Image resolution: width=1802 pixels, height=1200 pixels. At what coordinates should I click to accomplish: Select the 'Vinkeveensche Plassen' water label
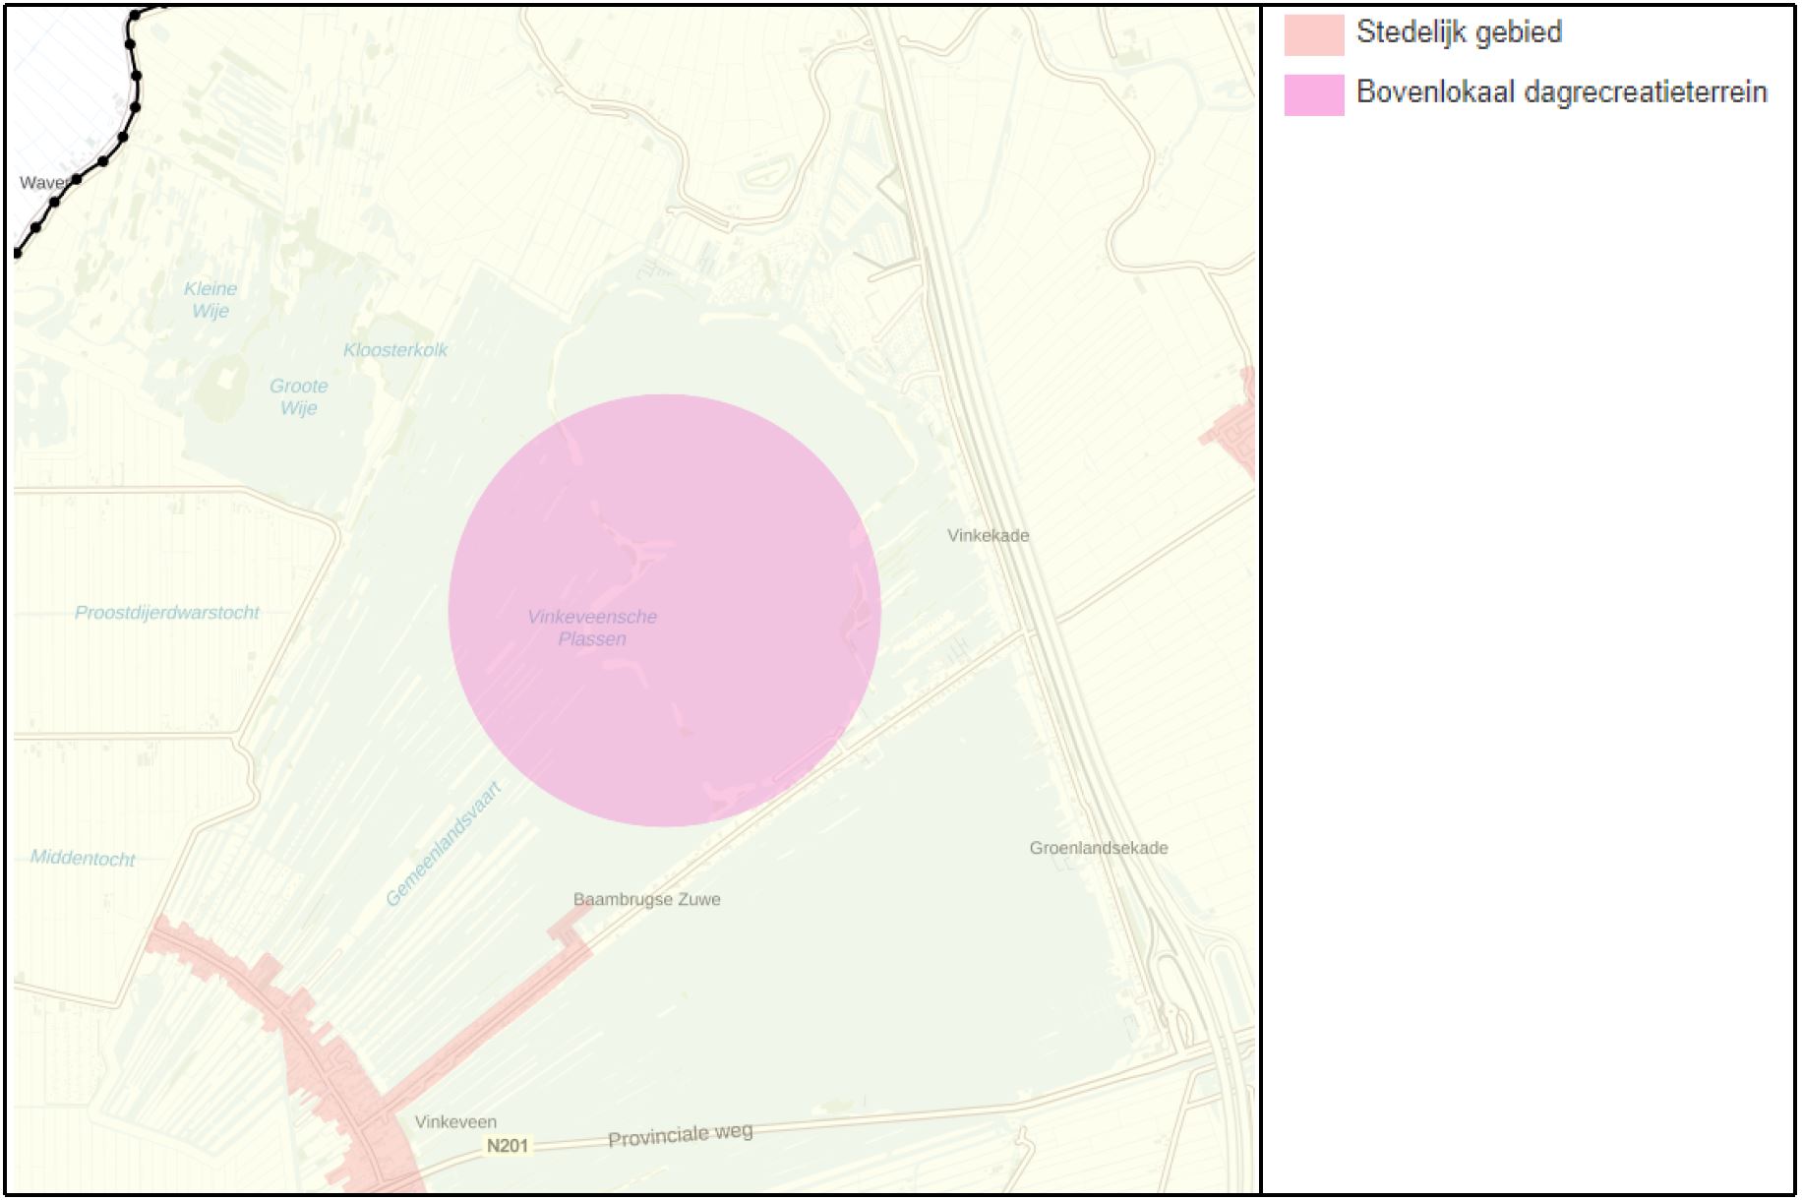[x=594, y=628]
